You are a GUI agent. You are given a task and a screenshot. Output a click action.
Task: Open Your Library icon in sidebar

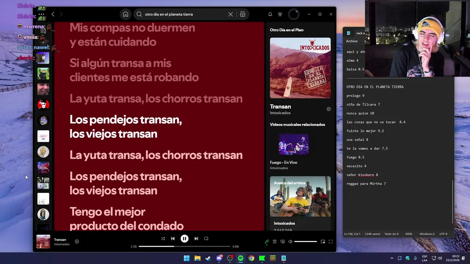coord(43,31)
